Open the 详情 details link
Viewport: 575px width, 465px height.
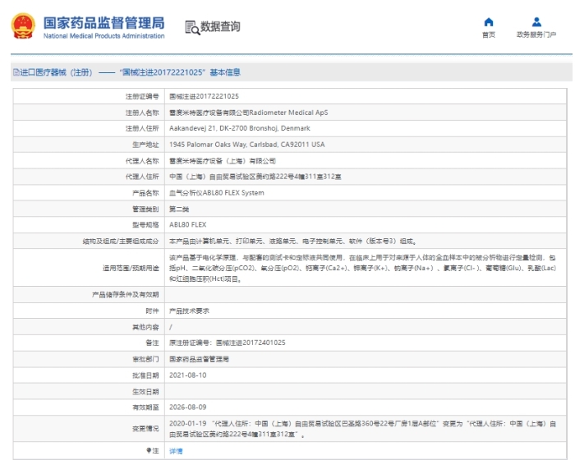coord(176,451)
